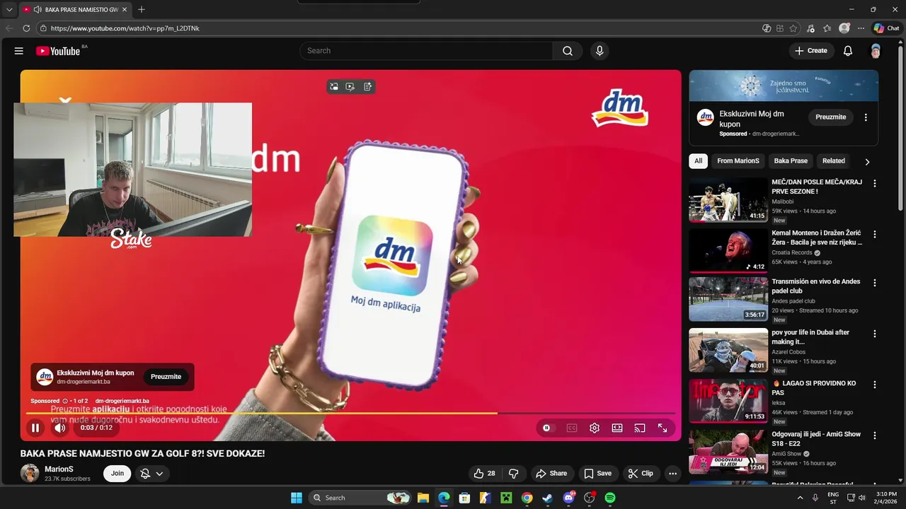Open browser favorites list

click(x=827, y=28)
